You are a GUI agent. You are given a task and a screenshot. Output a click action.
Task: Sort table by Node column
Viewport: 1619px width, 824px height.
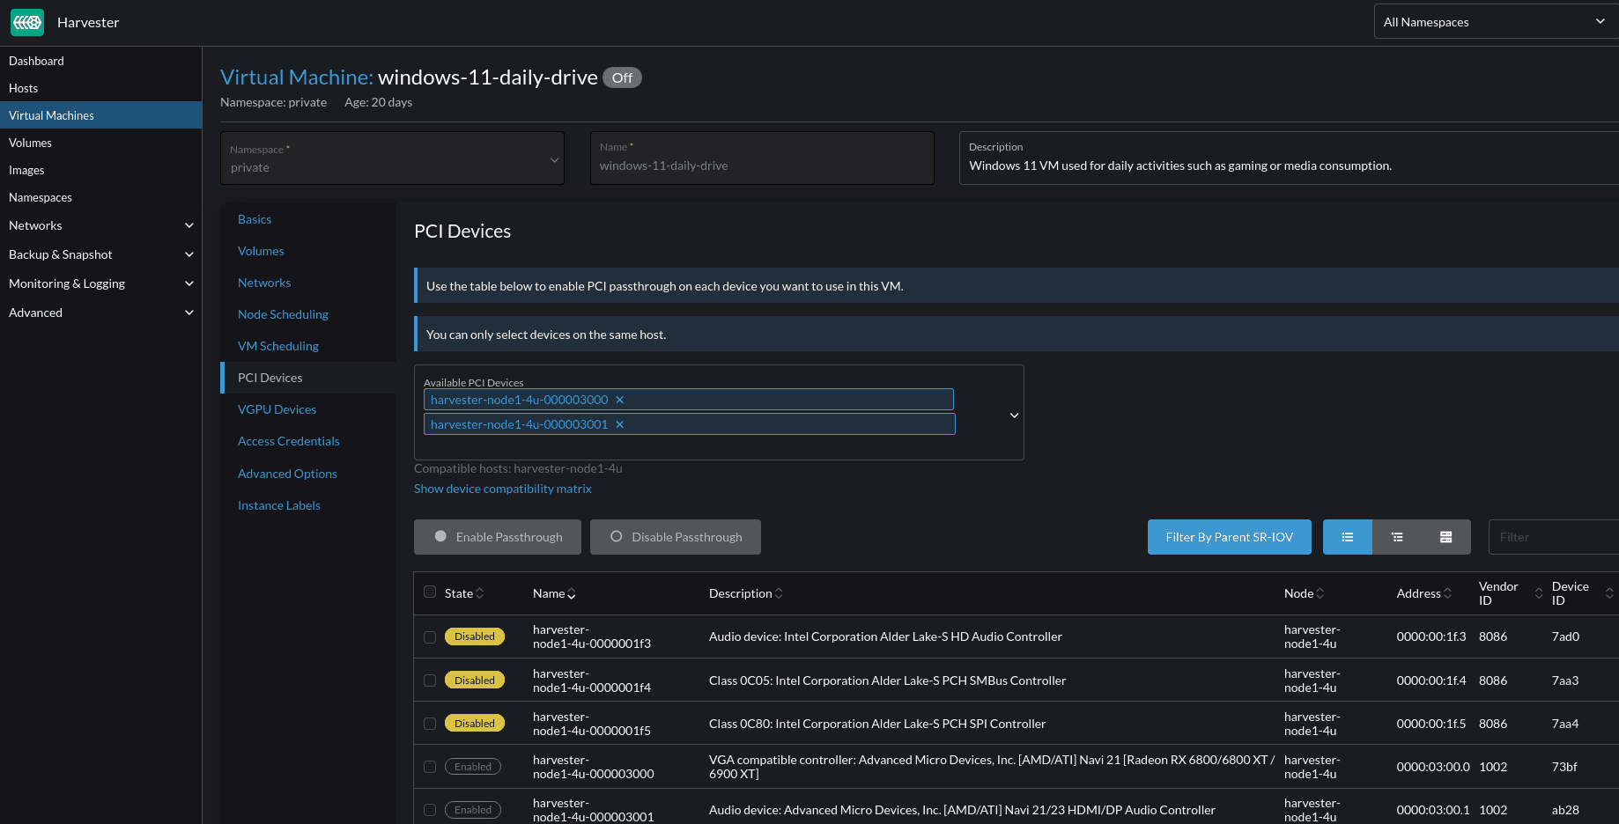pyautogui.click(x=1304, y=593)
